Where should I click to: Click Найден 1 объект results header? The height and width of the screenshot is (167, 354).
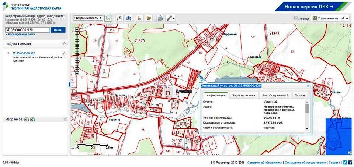pos(18,44)
